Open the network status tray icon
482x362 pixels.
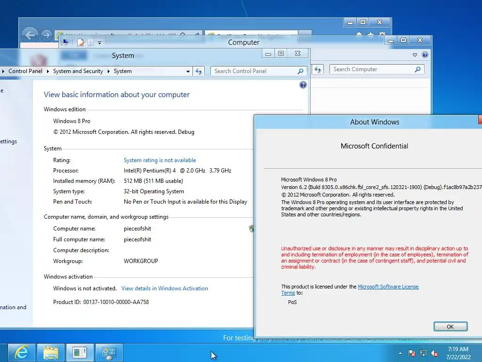423,353
